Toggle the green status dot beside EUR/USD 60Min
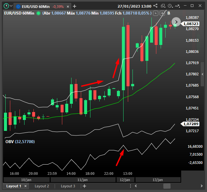Viewport: 207px width, 192px height. coord(38,13)
